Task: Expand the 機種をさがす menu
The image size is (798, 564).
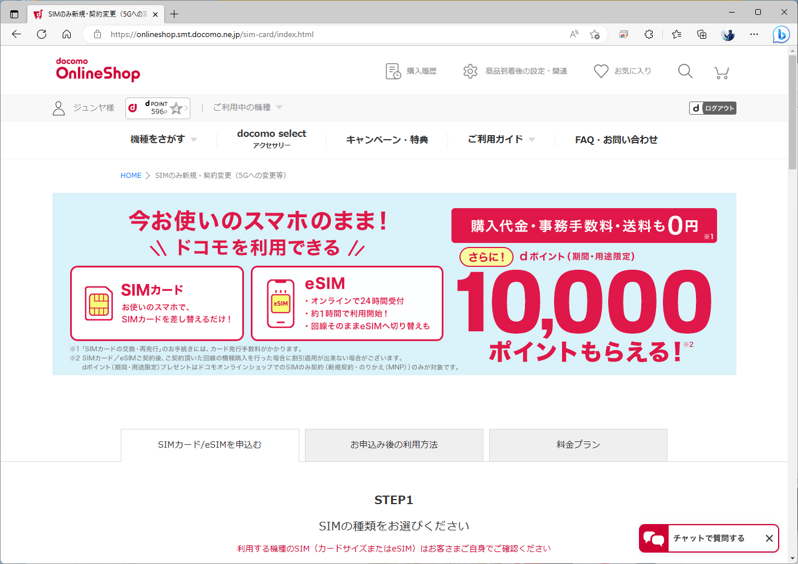Action: [x=163, y=139]
